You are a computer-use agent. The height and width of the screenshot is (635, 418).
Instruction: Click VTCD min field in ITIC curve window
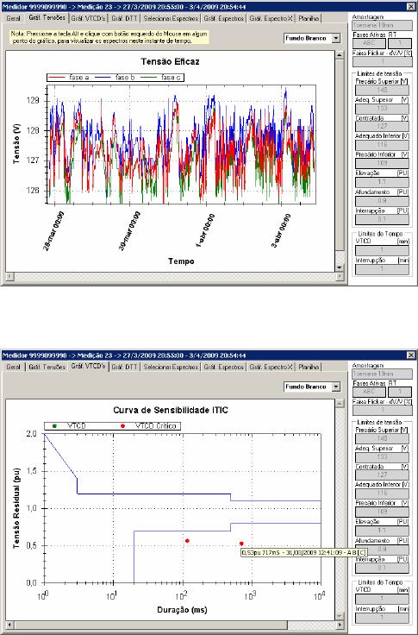(383, 599)
